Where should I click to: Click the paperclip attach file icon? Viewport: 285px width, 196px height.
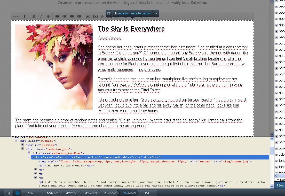click(102, 16)
